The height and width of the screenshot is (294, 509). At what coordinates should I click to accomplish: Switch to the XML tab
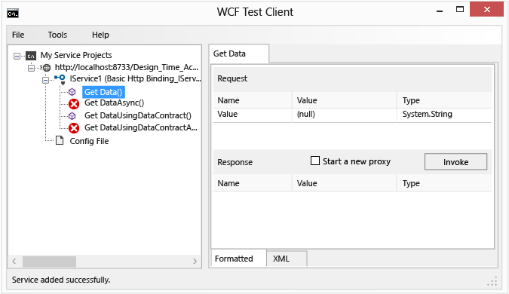click(287, 259)
